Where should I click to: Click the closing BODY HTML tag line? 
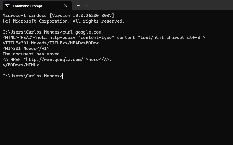click(x=21, y=65)
